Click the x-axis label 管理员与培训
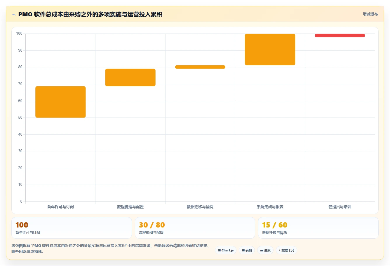 340,207
